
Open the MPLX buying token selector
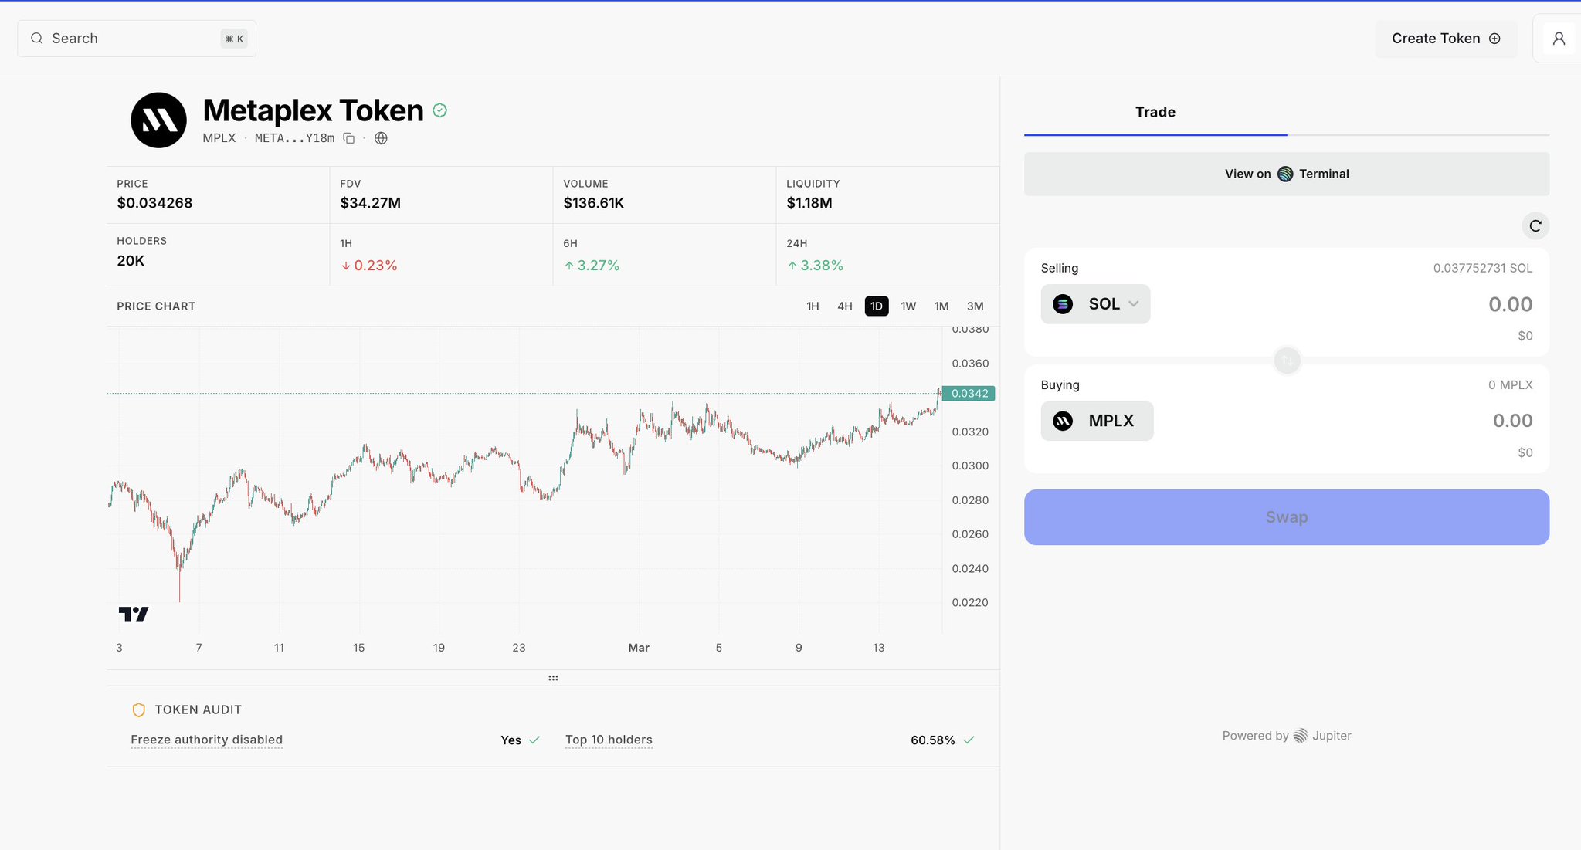click(x=1096, y=421)
